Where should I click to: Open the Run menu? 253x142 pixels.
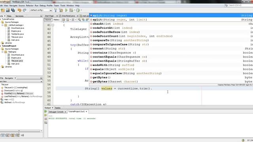coord(36,6)
